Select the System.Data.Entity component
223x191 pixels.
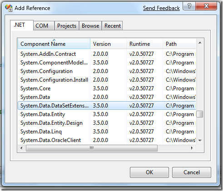[107, 114]
